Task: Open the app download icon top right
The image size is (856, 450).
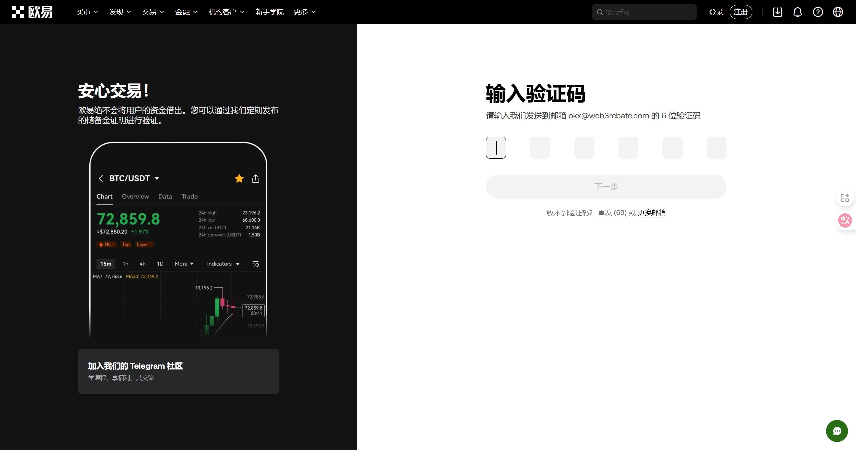Action: click(x=777, y=12)
